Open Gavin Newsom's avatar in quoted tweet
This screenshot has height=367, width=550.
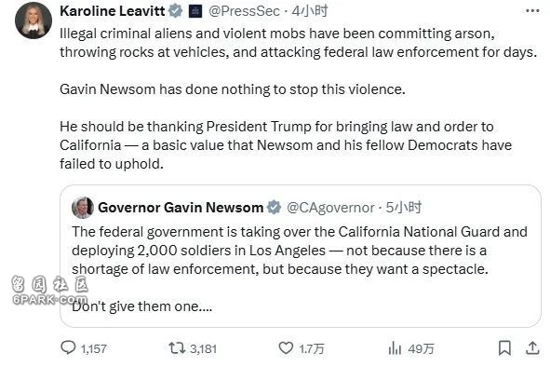coord(83,207)
